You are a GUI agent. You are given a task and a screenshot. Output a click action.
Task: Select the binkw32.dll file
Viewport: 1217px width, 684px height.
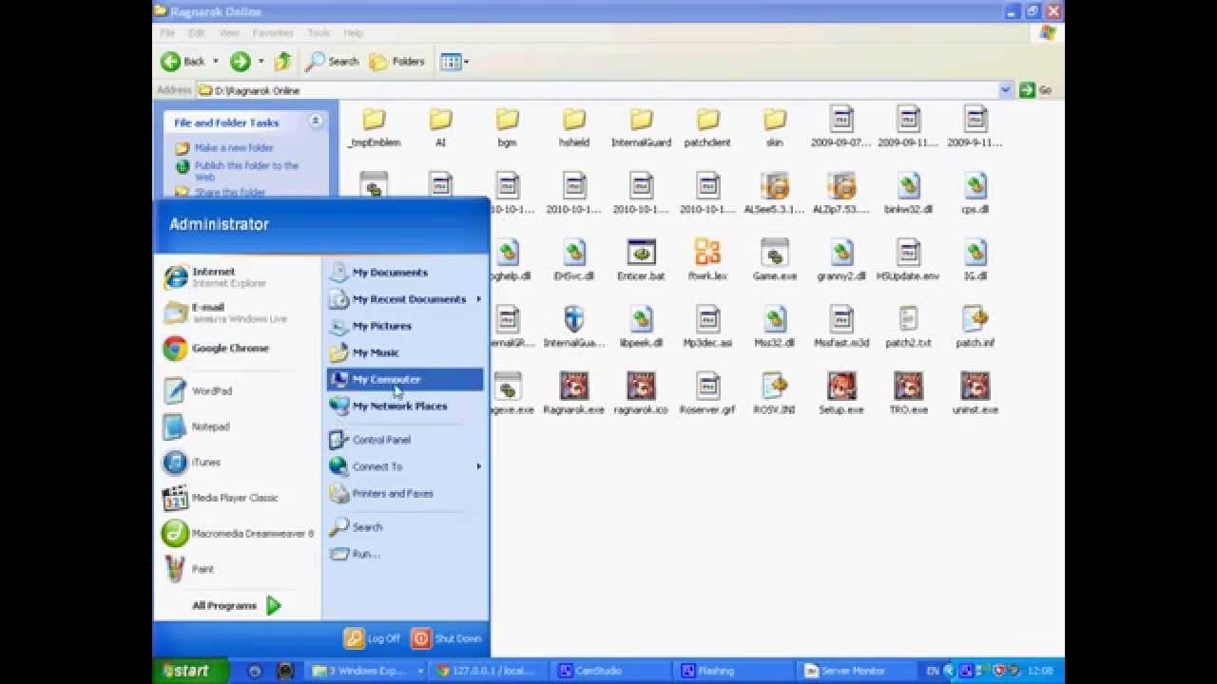(x=908, y=193)
